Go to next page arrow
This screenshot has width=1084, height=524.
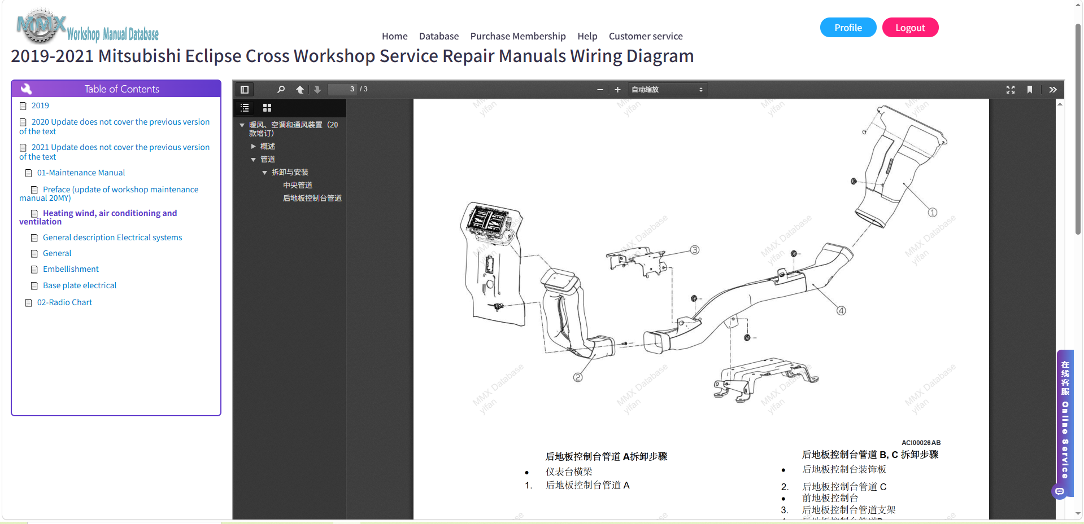[317, 89]
